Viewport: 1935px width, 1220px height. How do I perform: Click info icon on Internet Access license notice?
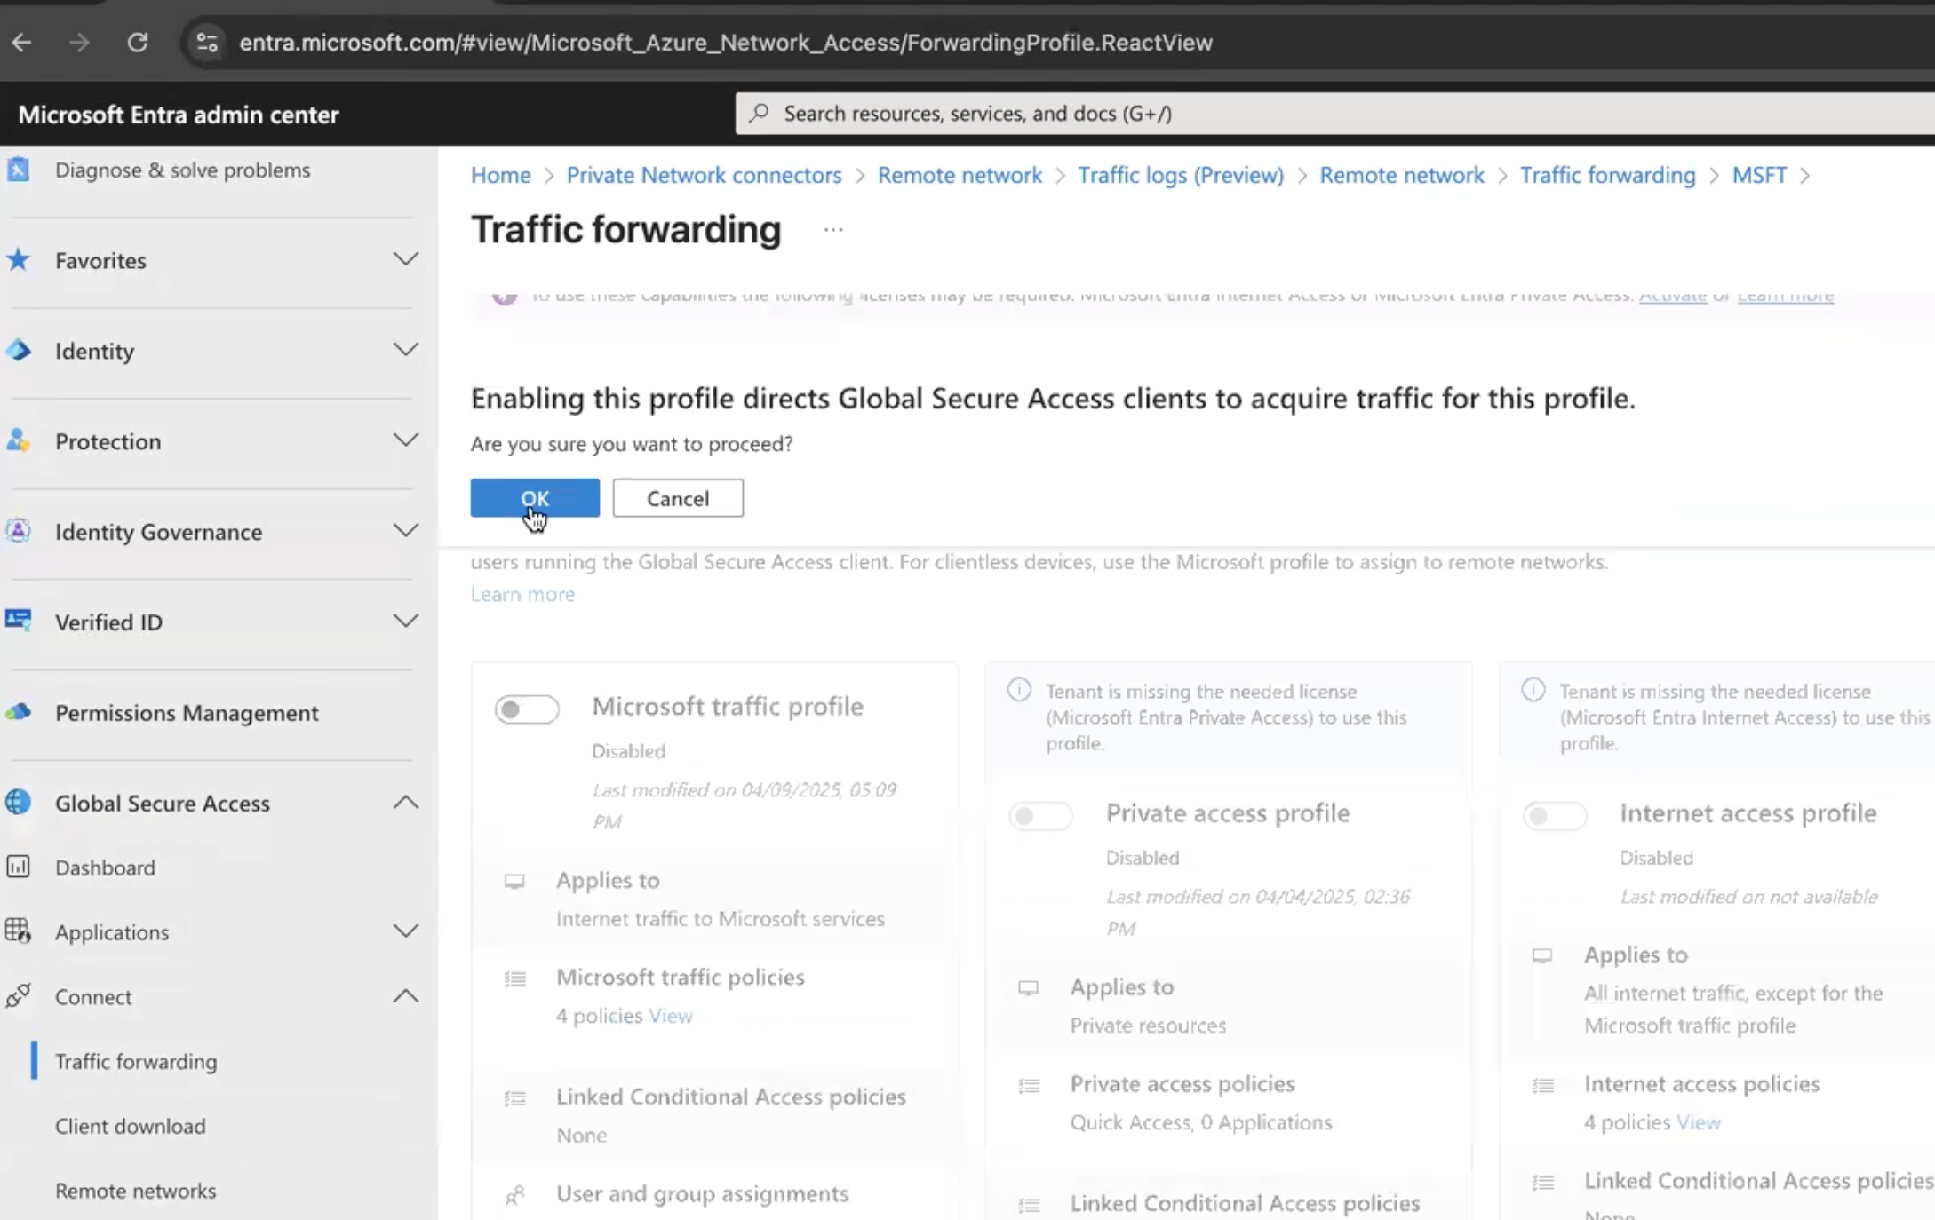(1533, 690)
